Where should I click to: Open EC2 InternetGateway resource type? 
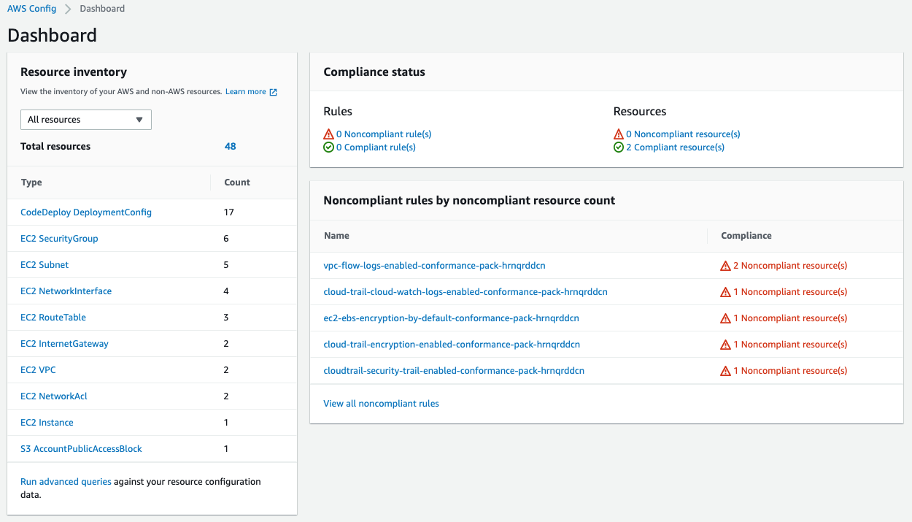point(64,344)
